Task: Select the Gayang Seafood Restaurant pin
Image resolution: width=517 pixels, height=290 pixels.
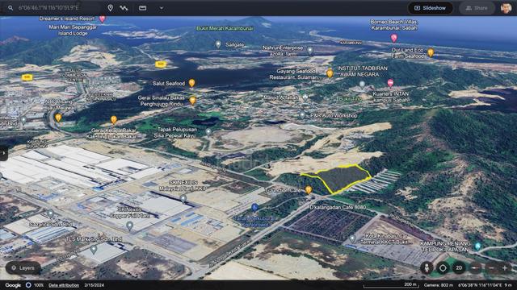Action: pyautogui.click(x=330, y=73)
